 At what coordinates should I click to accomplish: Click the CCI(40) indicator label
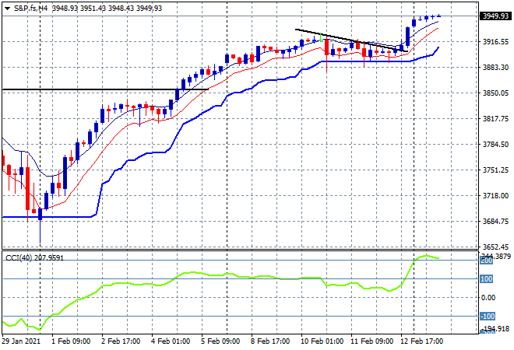coord(36,257)
